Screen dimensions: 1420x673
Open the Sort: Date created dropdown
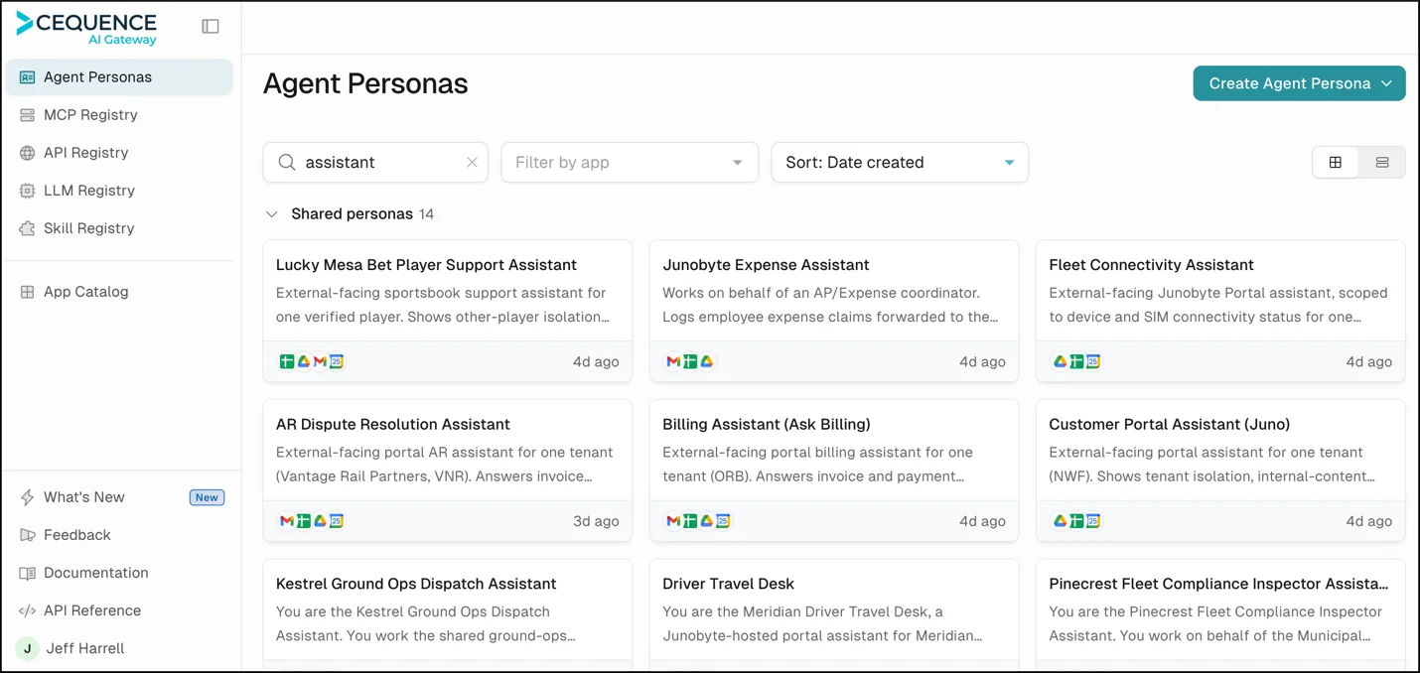(x=900, y=163)
